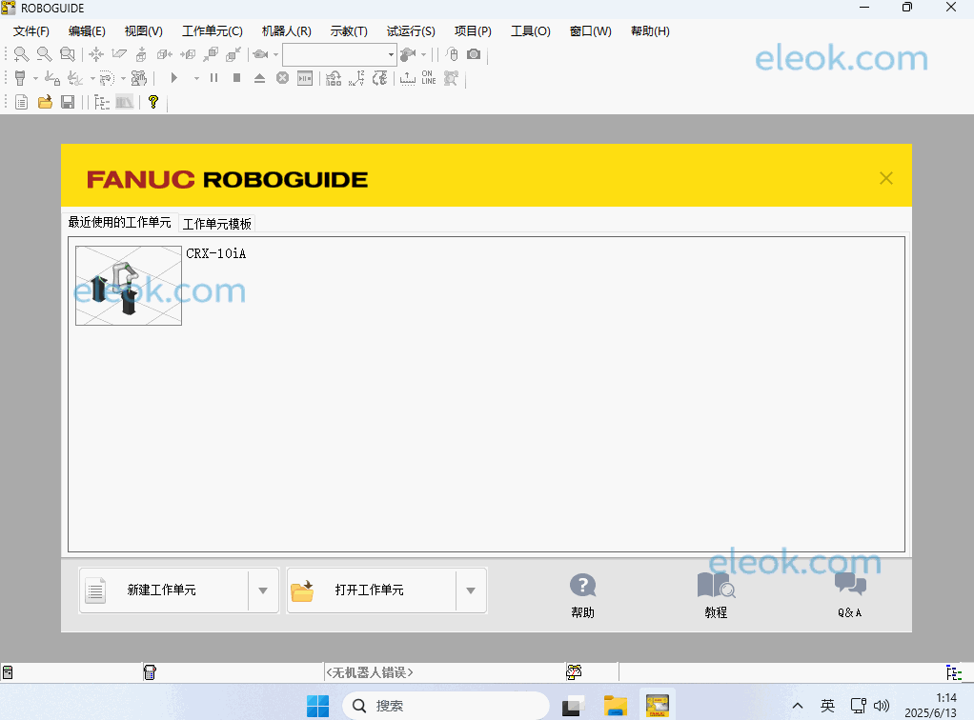Click the 新建工作单元 button
This screenshot has width=974, height=720.
[164, 590]
